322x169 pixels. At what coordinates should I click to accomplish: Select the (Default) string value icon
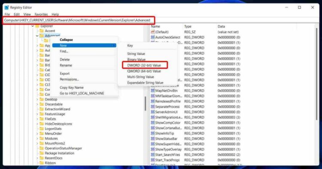click(152, 32)
